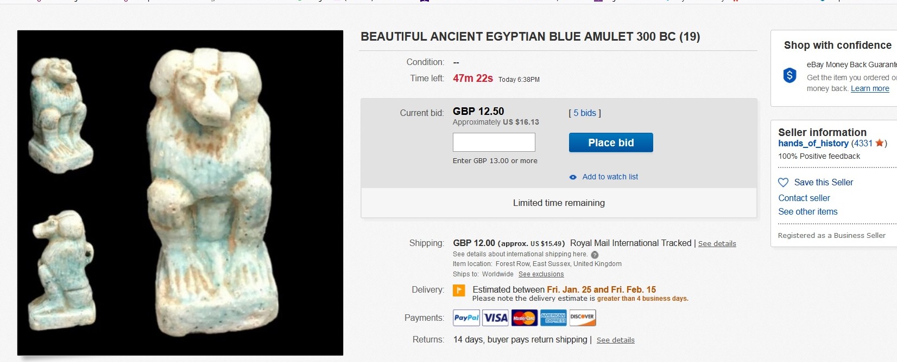Click the American Express payment icon
The image size is (897, 362).
click(553, 318)
